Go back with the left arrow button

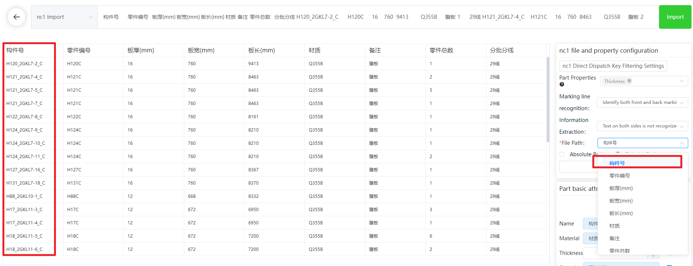[17, 17]
